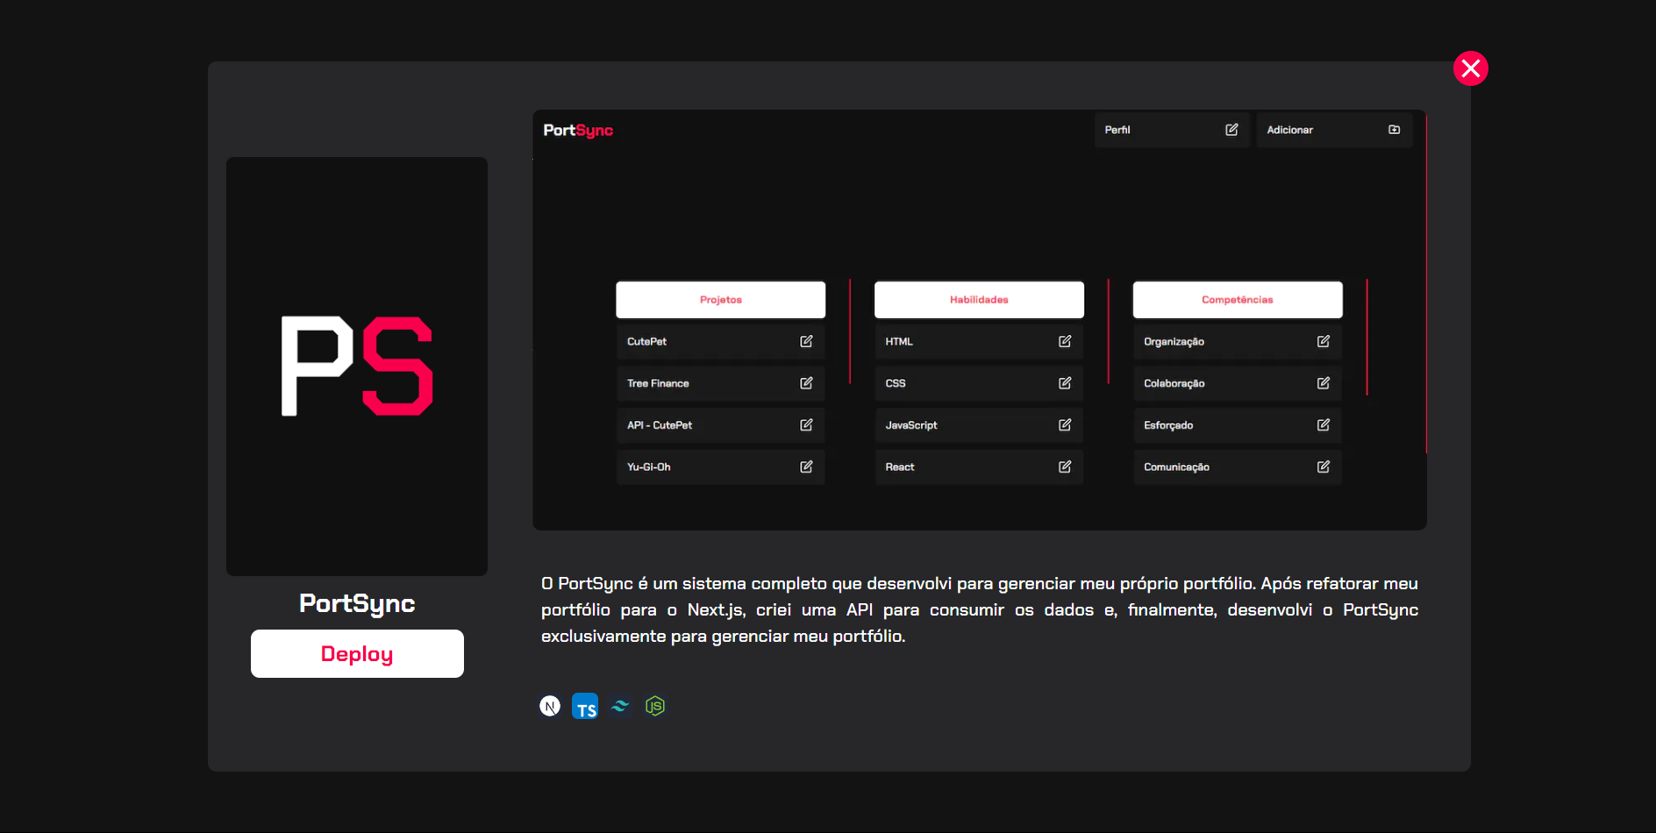This screenshot has width=1656, height=833.
Task: Edit the JavaScript skill entry
Action: coord(1065,425)
